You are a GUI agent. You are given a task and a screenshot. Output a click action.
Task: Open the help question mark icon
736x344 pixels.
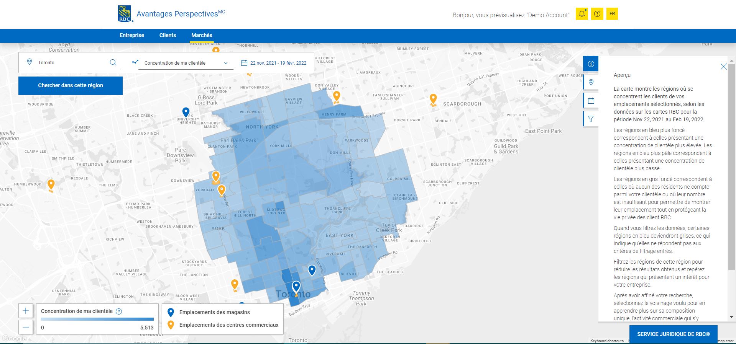[x=597, y=14]
